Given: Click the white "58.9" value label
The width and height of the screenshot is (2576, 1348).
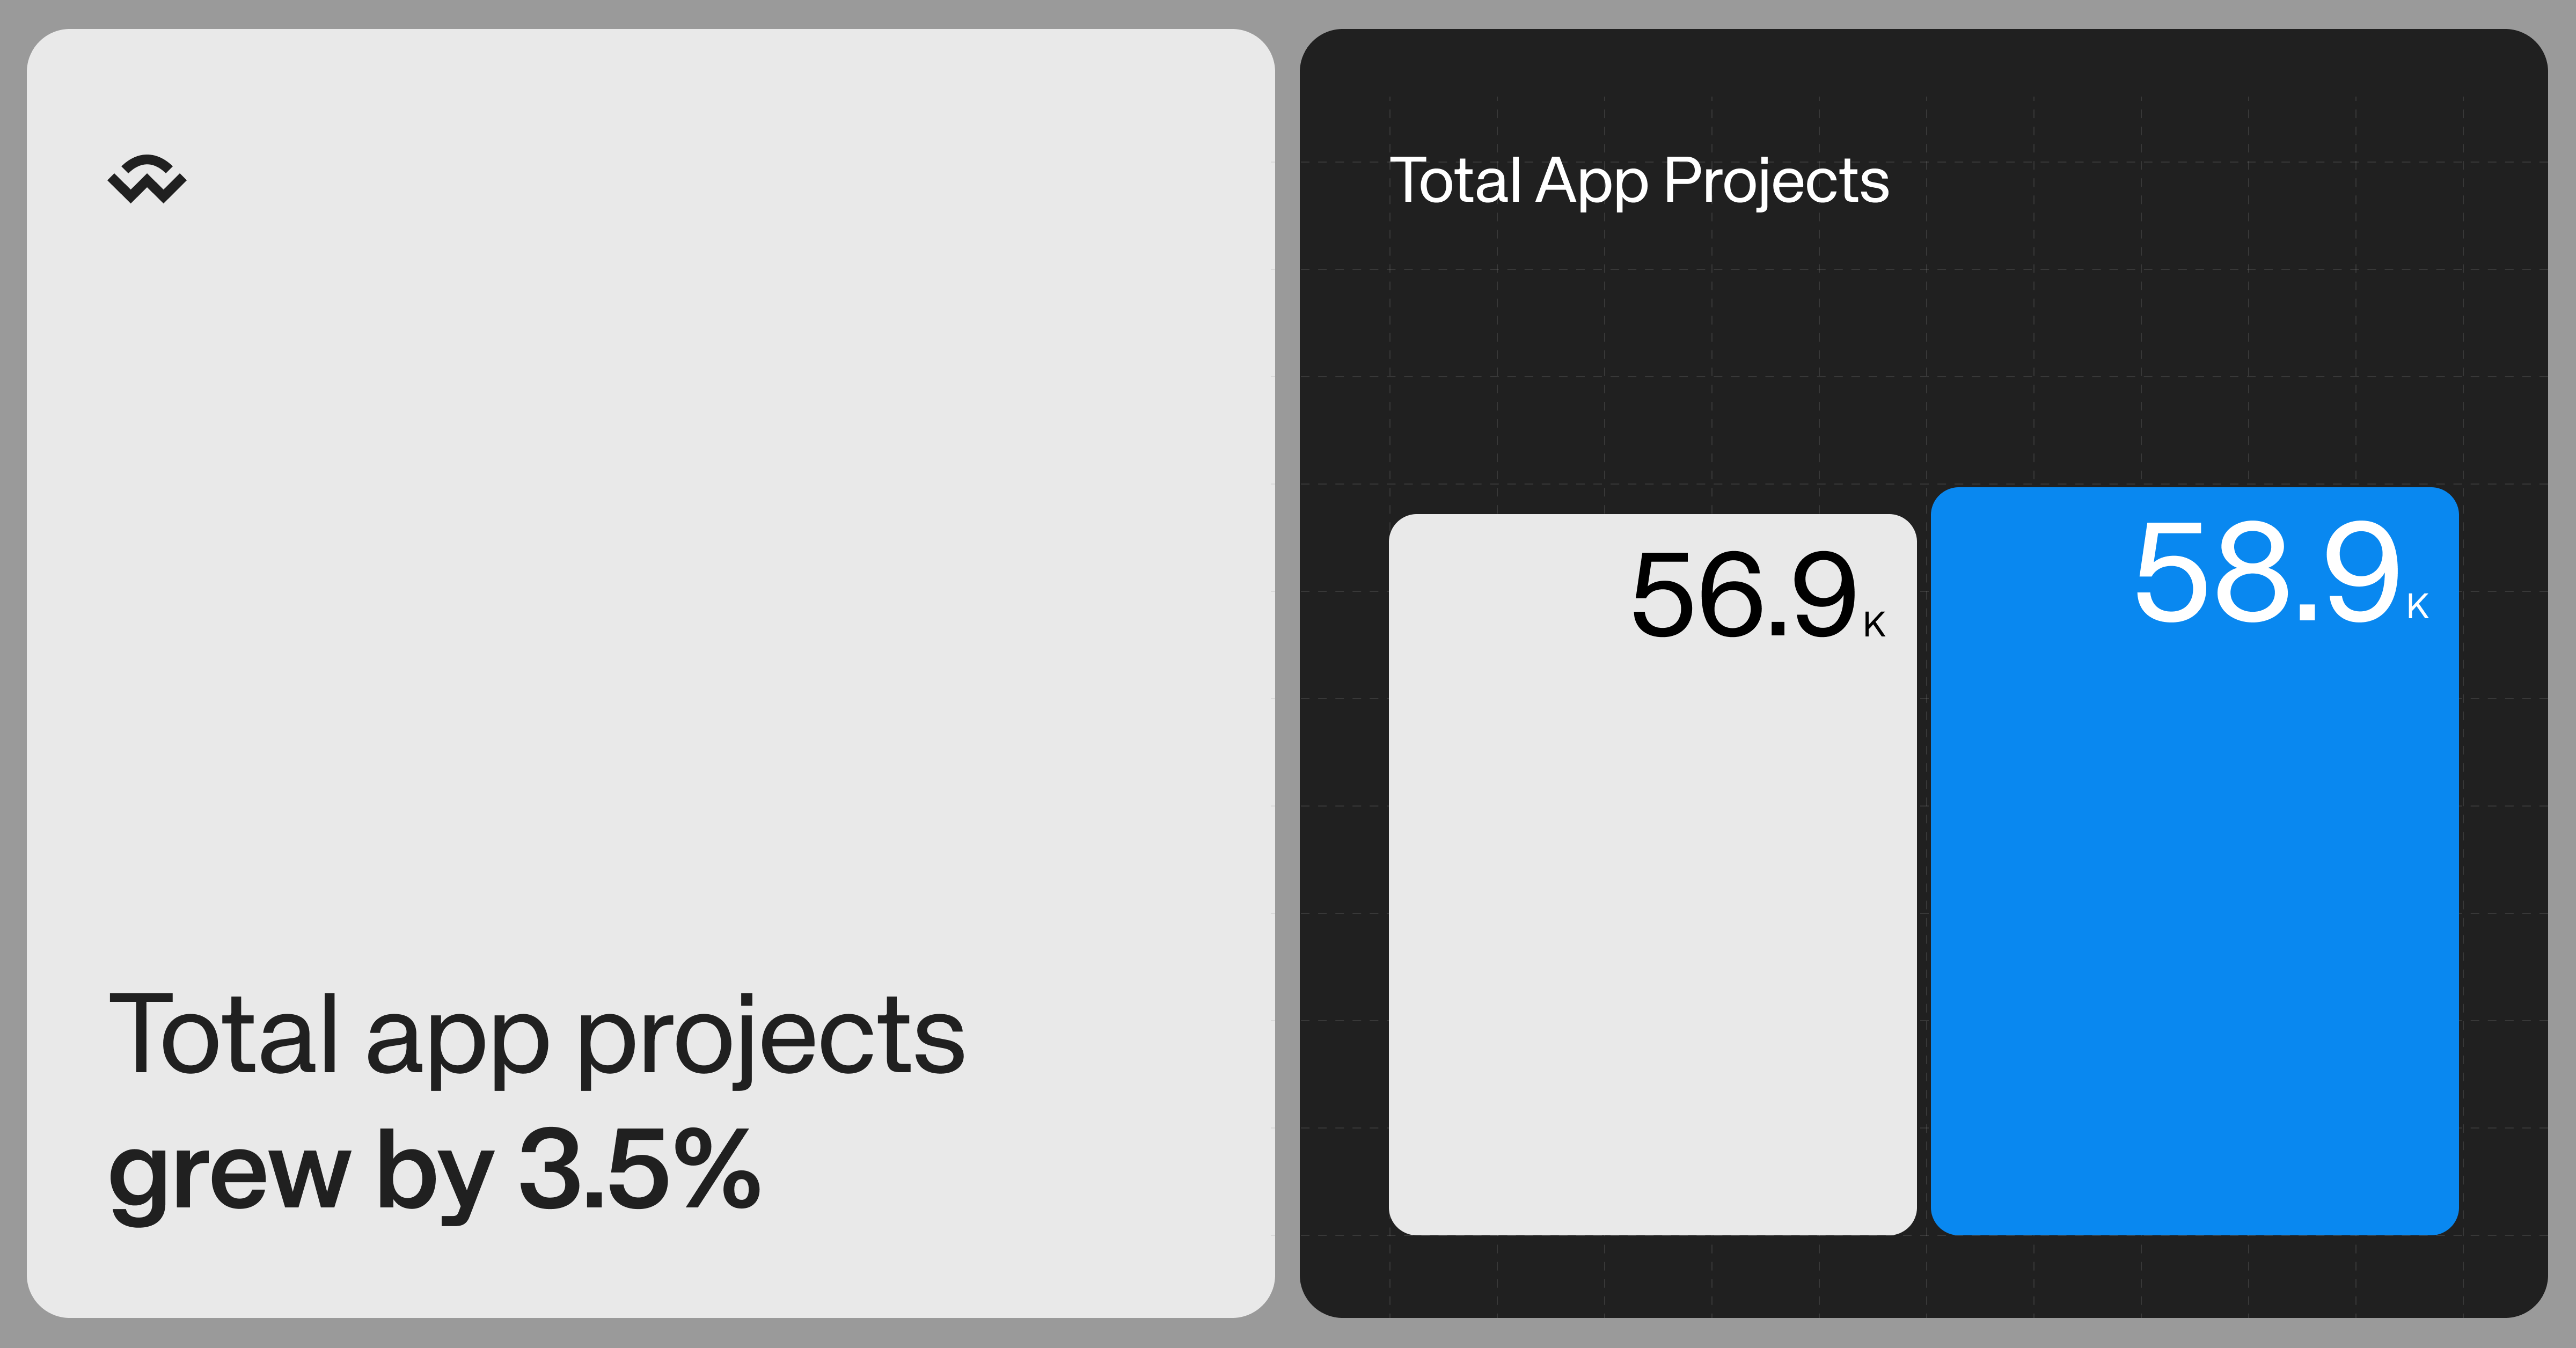Looking at the screenshot, I should tap(2266, 575).
